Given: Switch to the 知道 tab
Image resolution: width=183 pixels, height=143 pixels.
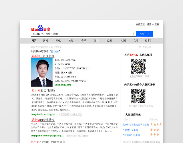Looking at the screenshot, I should [x=71, y=41].
